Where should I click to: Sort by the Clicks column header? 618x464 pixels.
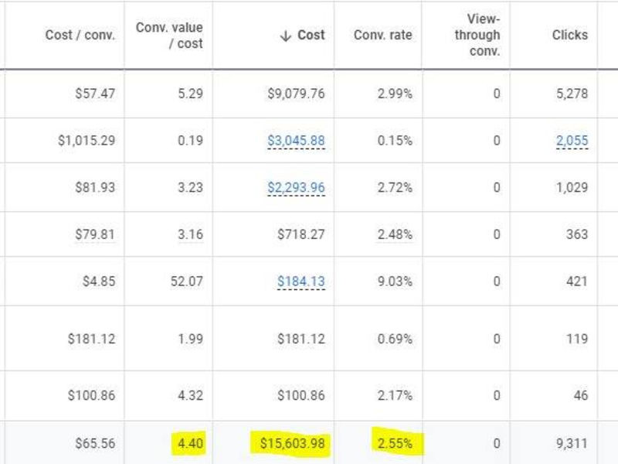(x=569, y=35)
